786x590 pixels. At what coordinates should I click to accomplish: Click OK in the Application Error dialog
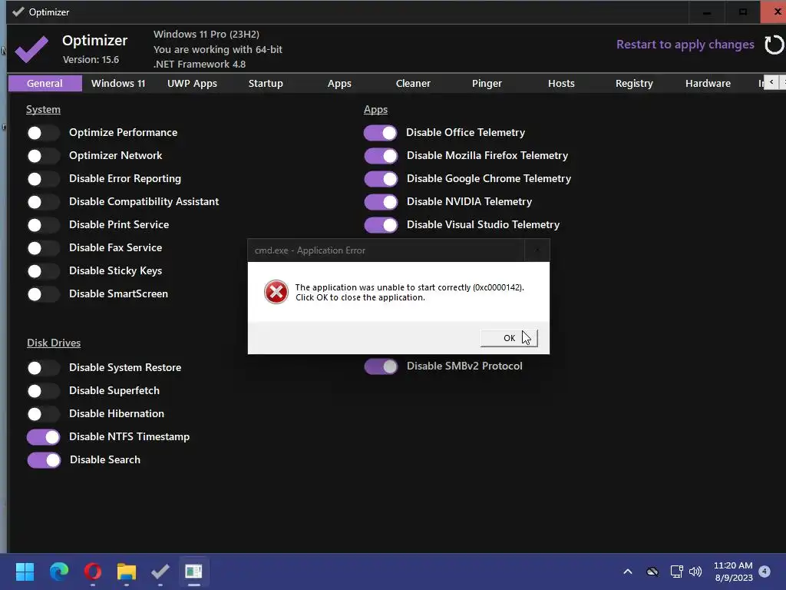[509, 338]
